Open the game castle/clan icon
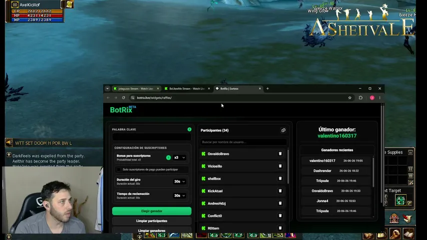 394,218
